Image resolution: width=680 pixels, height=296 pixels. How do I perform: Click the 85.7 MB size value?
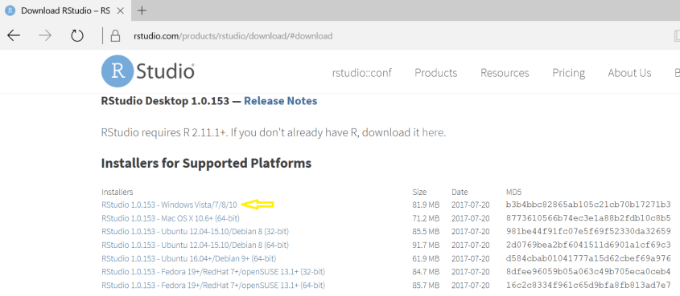pyautogui.click(x=426, y=286)
